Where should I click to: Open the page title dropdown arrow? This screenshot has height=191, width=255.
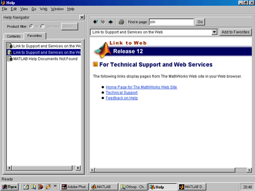click(x=215, y=32)
